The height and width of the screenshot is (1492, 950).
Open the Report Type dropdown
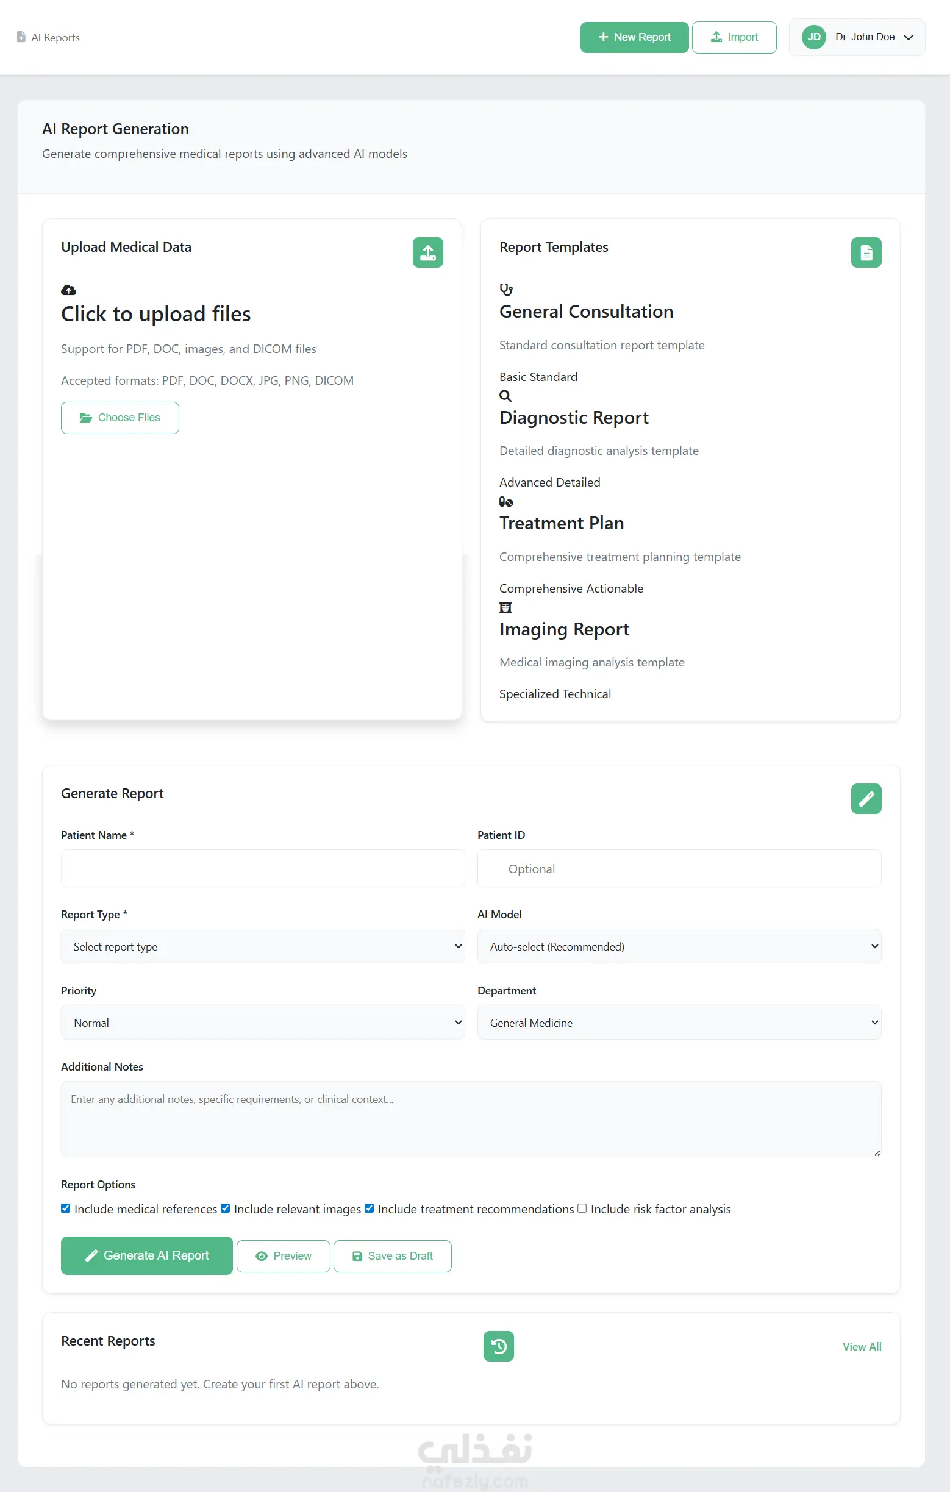click(x=263, y=946)
